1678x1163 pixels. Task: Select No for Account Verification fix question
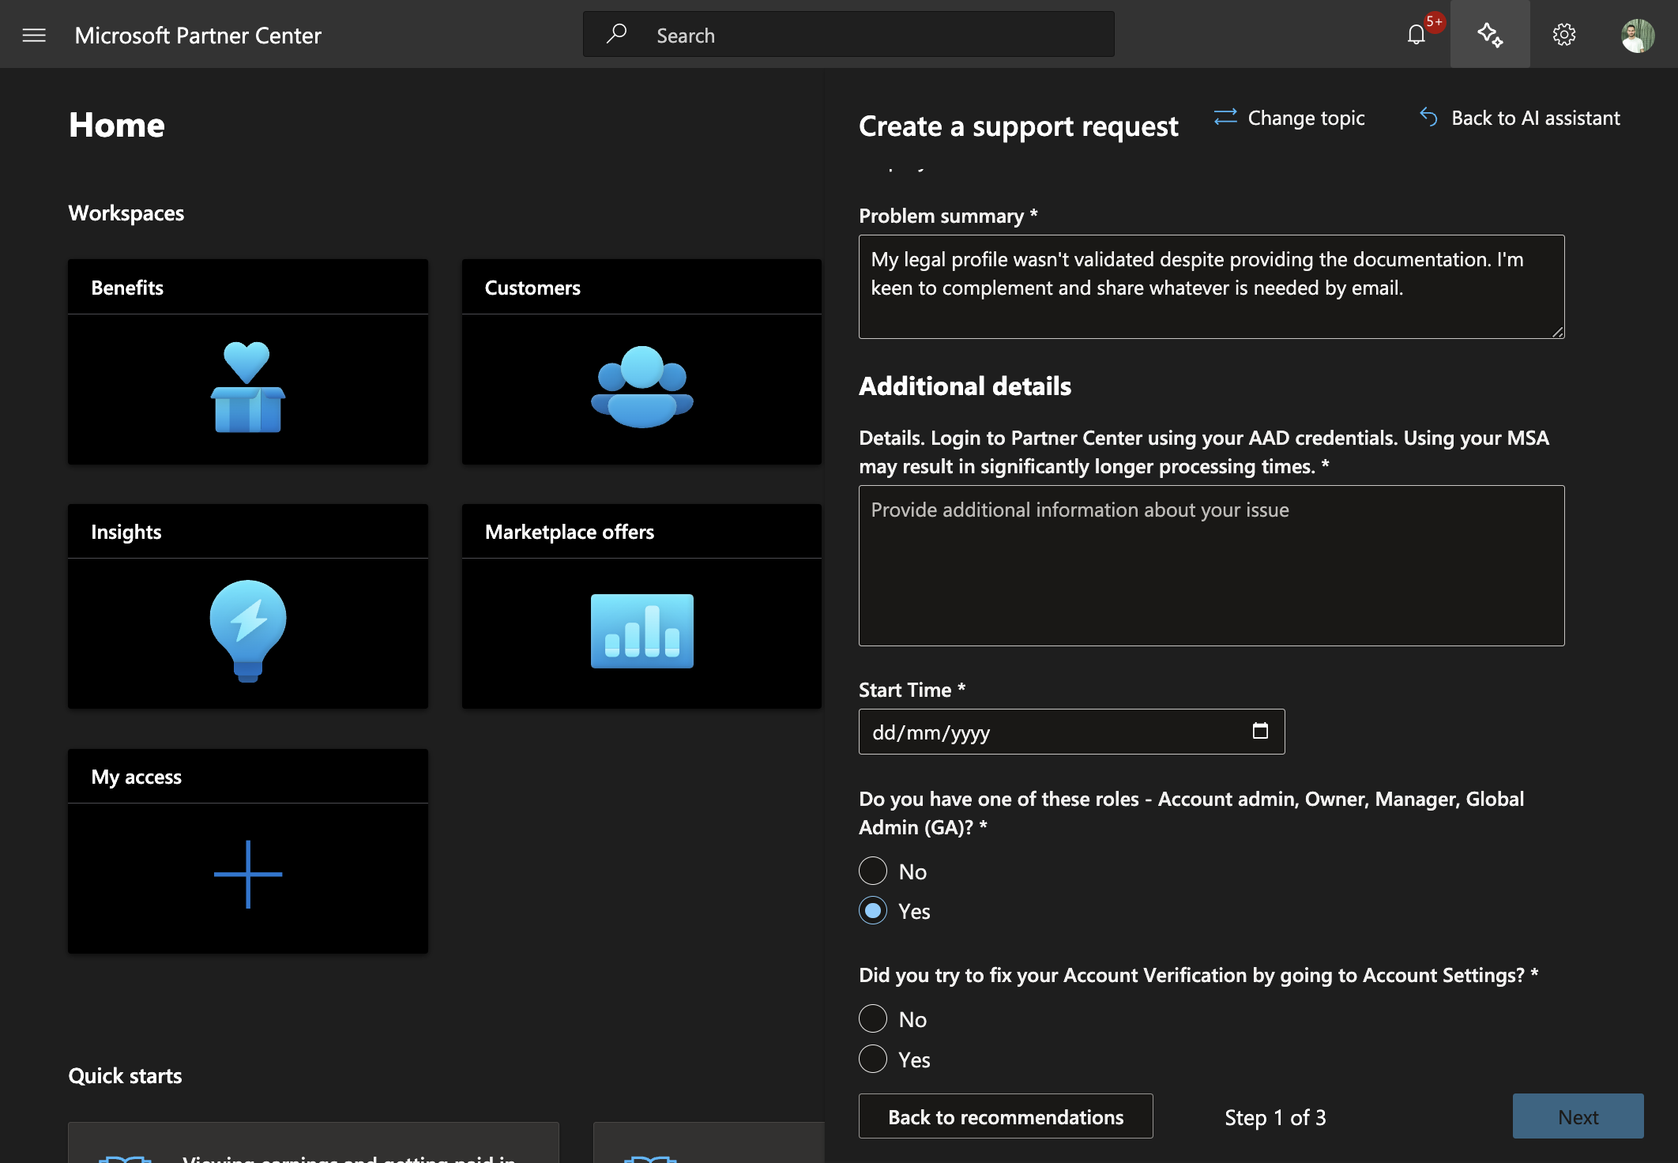(x=873, y=1019)
